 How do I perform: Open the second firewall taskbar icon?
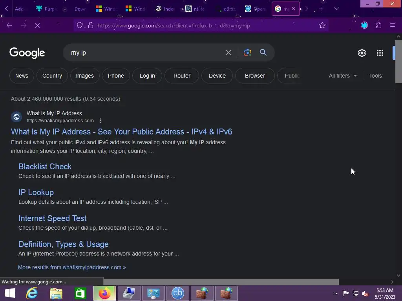(227, 293)
